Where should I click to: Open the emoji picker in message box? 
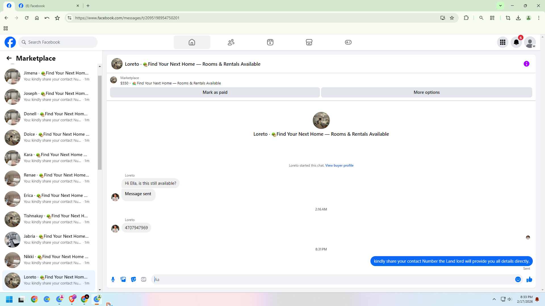(518, 279)
